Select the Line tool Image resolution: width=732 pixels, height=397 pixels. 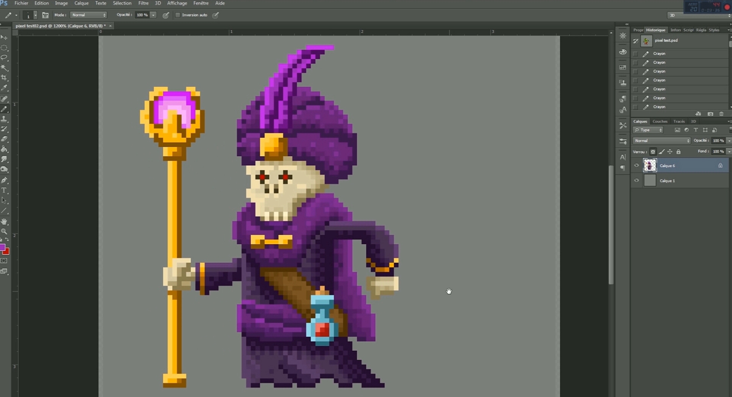pyautogui.click(x=4, y=210)
